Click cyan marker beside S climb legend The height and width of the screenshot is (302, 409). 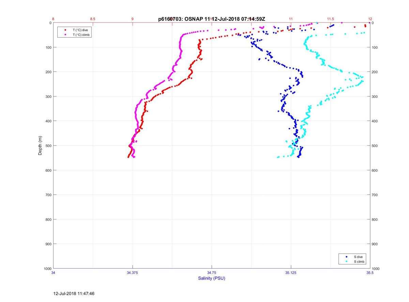(346, 261)
